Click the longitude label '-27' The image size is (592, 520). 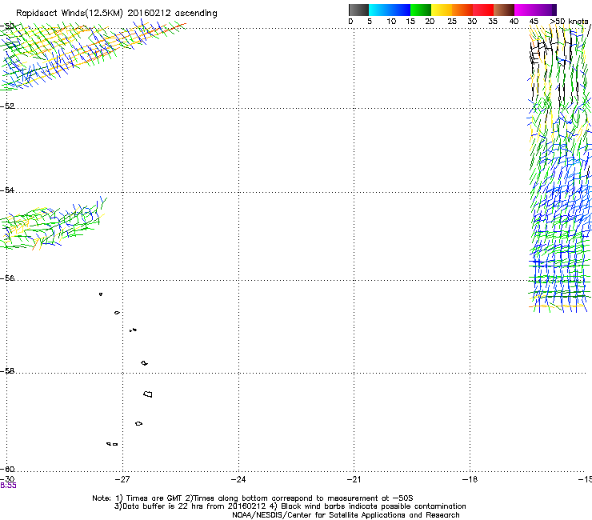click(122, 479)
